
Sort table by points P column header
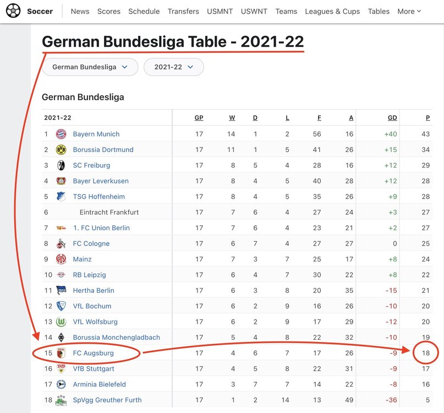(427, 118)
